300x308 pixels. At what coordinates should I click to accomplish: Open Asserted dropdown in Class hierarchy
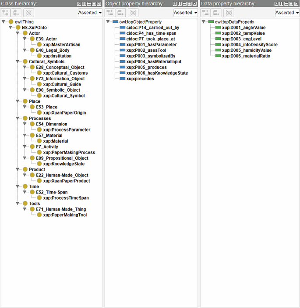[90, 13]
